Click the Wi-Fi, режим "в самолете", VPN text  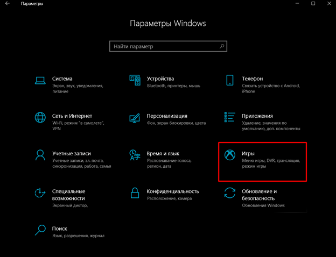[x=78, y=126]
